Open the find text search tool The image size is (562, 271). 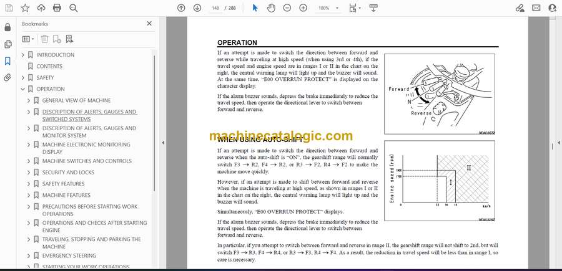click(x=74, y=8)
